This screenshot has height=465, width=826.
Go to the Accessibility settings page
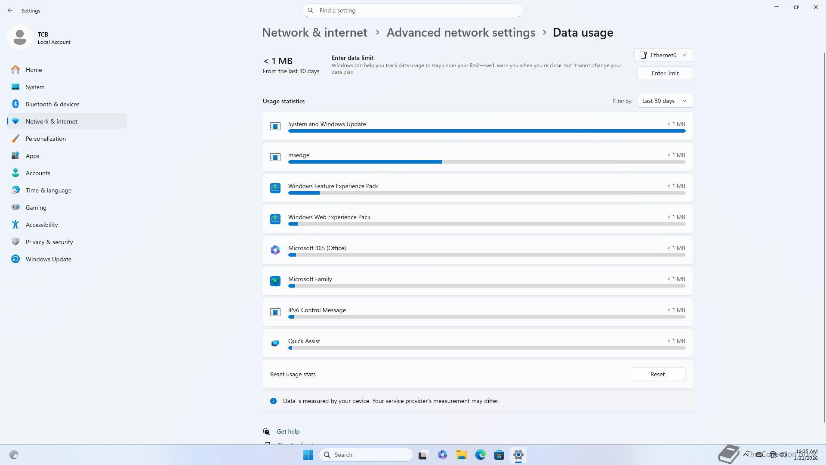[42, 225]
